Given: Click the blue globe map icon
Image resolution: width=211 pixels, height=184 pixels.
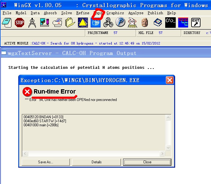Looking at the screenshot, I should tap(96, 23).
